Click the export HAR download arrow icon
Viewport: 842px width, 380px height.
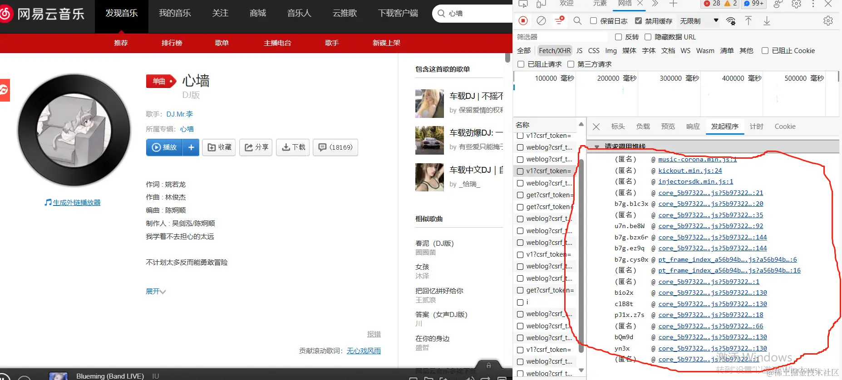[x=767, y=20]
